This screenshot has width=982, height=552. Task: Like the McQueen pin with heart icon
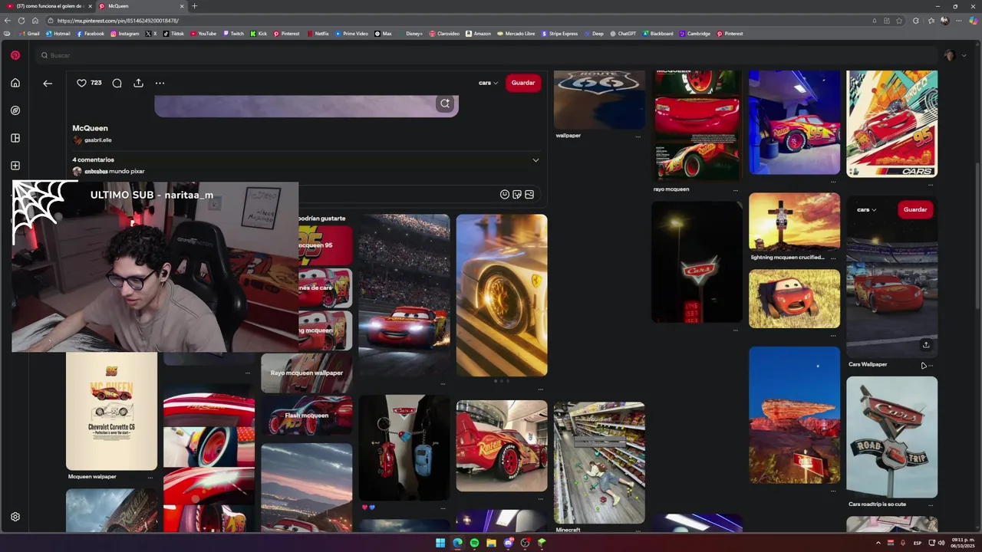pyautogui.click(x=81, y=83)
